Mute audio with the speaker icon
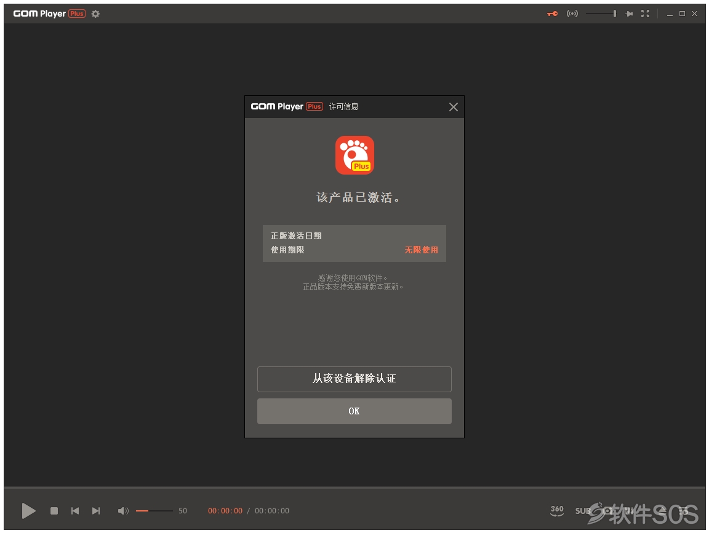 (123, 511)
